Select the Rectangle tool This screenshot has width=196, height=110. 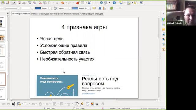pos(4,104)
